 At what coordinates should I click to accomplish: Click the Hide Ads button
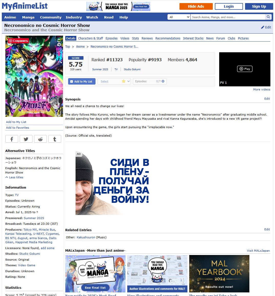pyautogui.click(x=196, y=6)
